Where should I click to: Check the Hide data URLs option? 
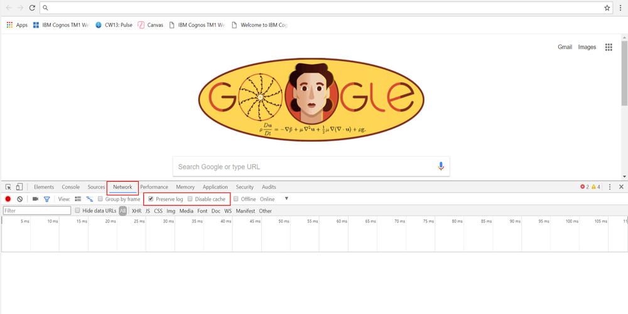coord(78,211)
